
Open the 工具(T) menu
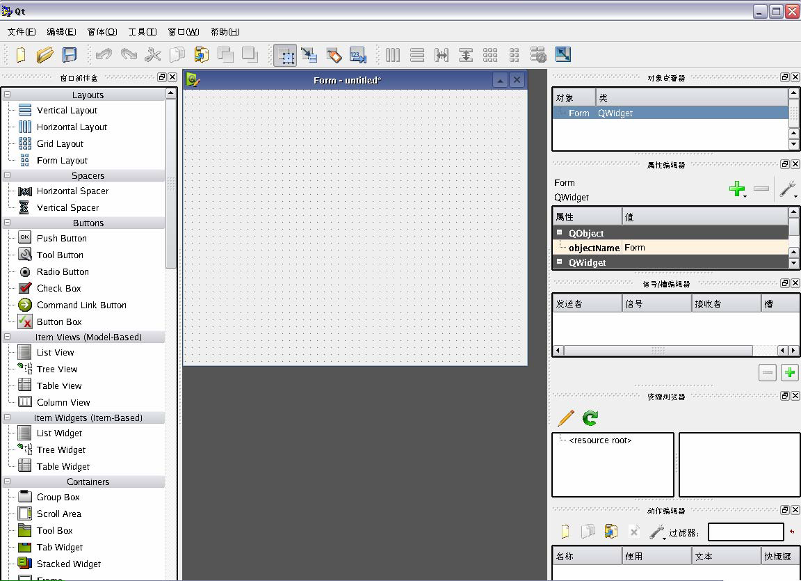click(142, 32)
